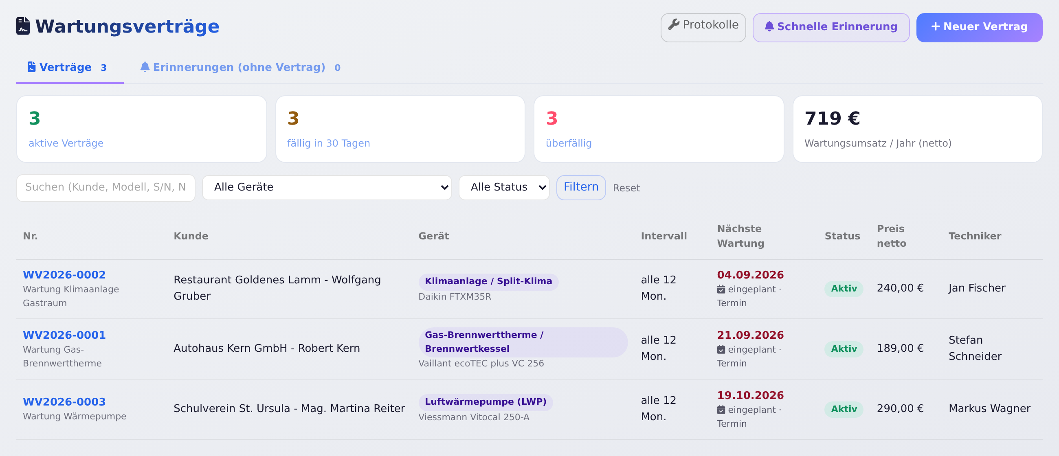Screen dimensions: 1059x456
Task: Click the price 240,00 €
Action: coord(900,288)
